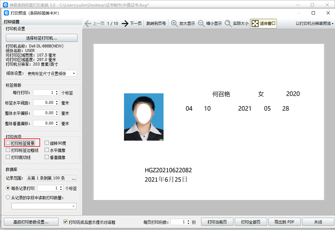Screen dimensions: 335x230
Task: Toggle 水平镜像 checkbox
Action: click(x=47, y=150)
